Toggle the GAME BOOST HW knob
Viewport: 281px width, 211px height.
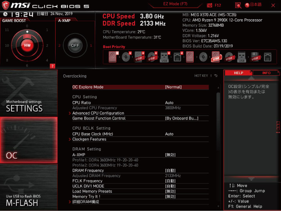coord(27,45)
